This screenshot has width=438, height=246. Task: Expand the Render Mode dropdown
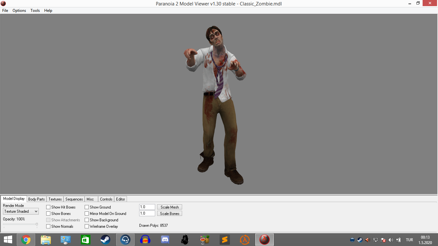pyautogui.click(x=21, y=211)
